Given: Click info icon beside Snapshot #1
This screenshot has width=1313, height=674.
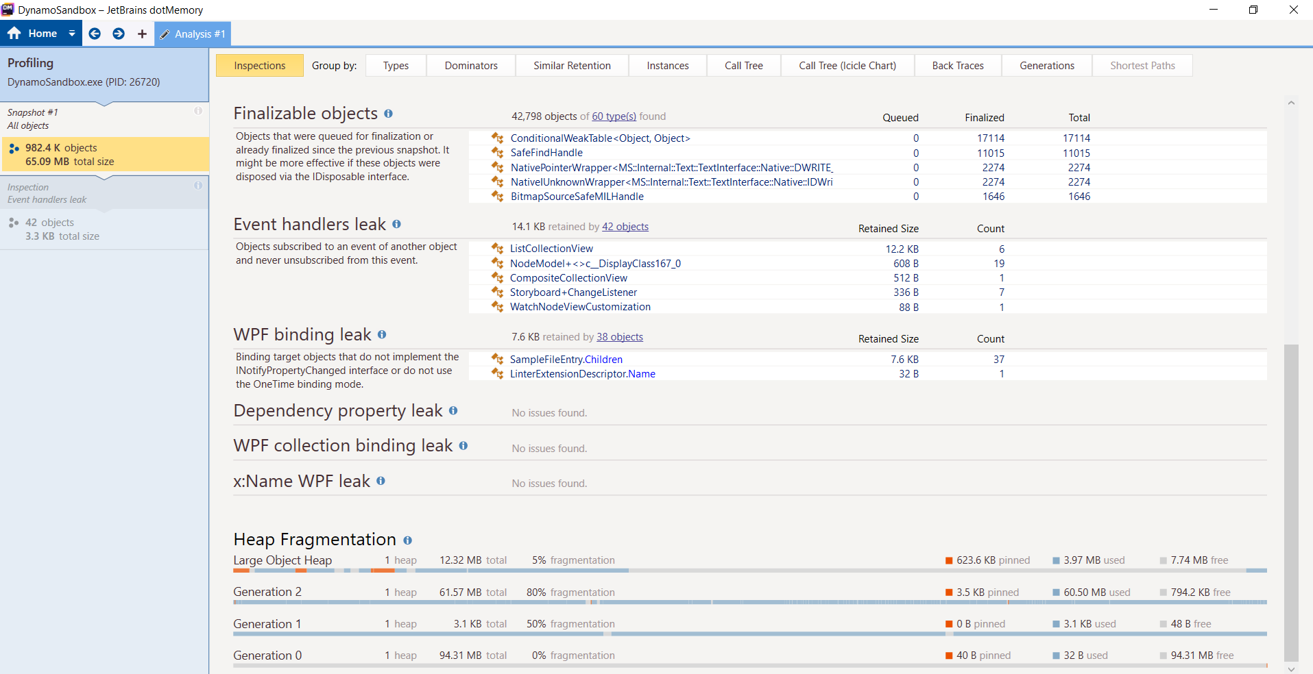Looking at the screenshot, I should (198, 111).
